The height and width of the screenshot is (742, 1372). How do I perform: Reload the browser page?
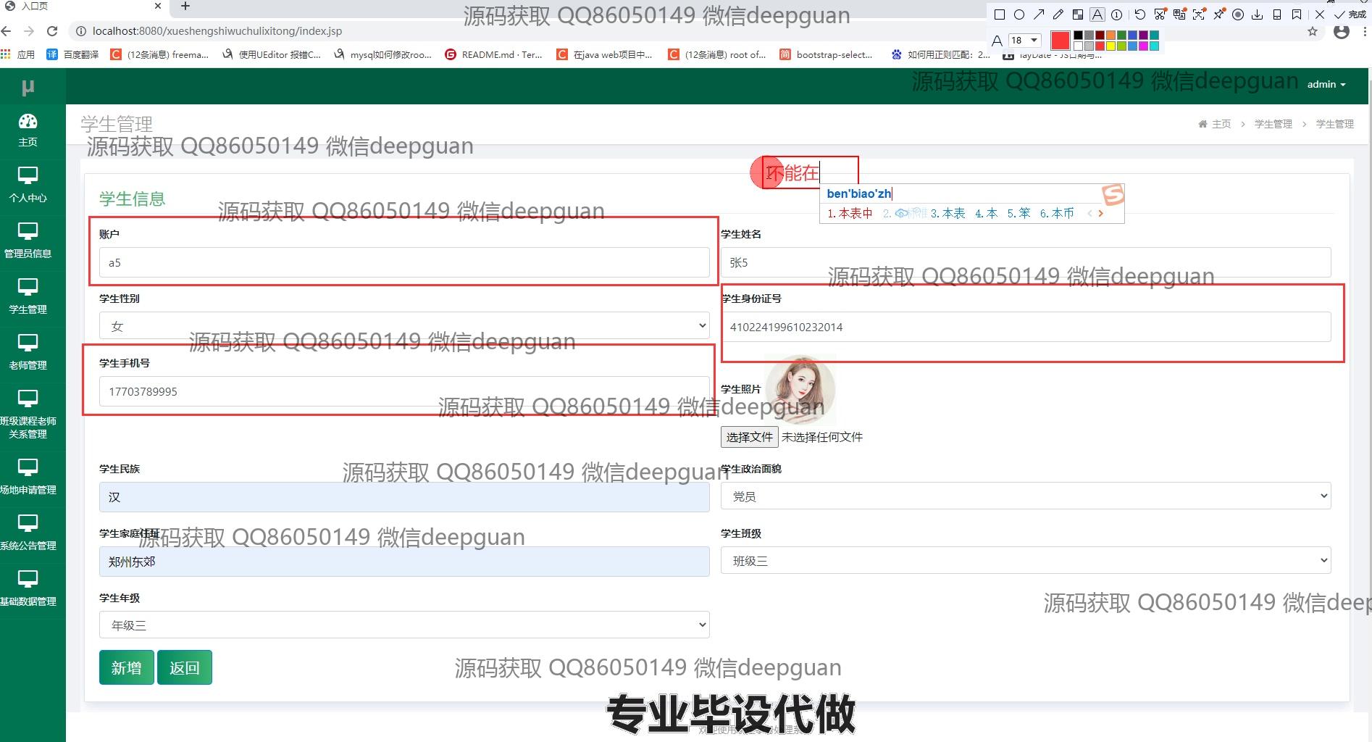pos(52,31)
